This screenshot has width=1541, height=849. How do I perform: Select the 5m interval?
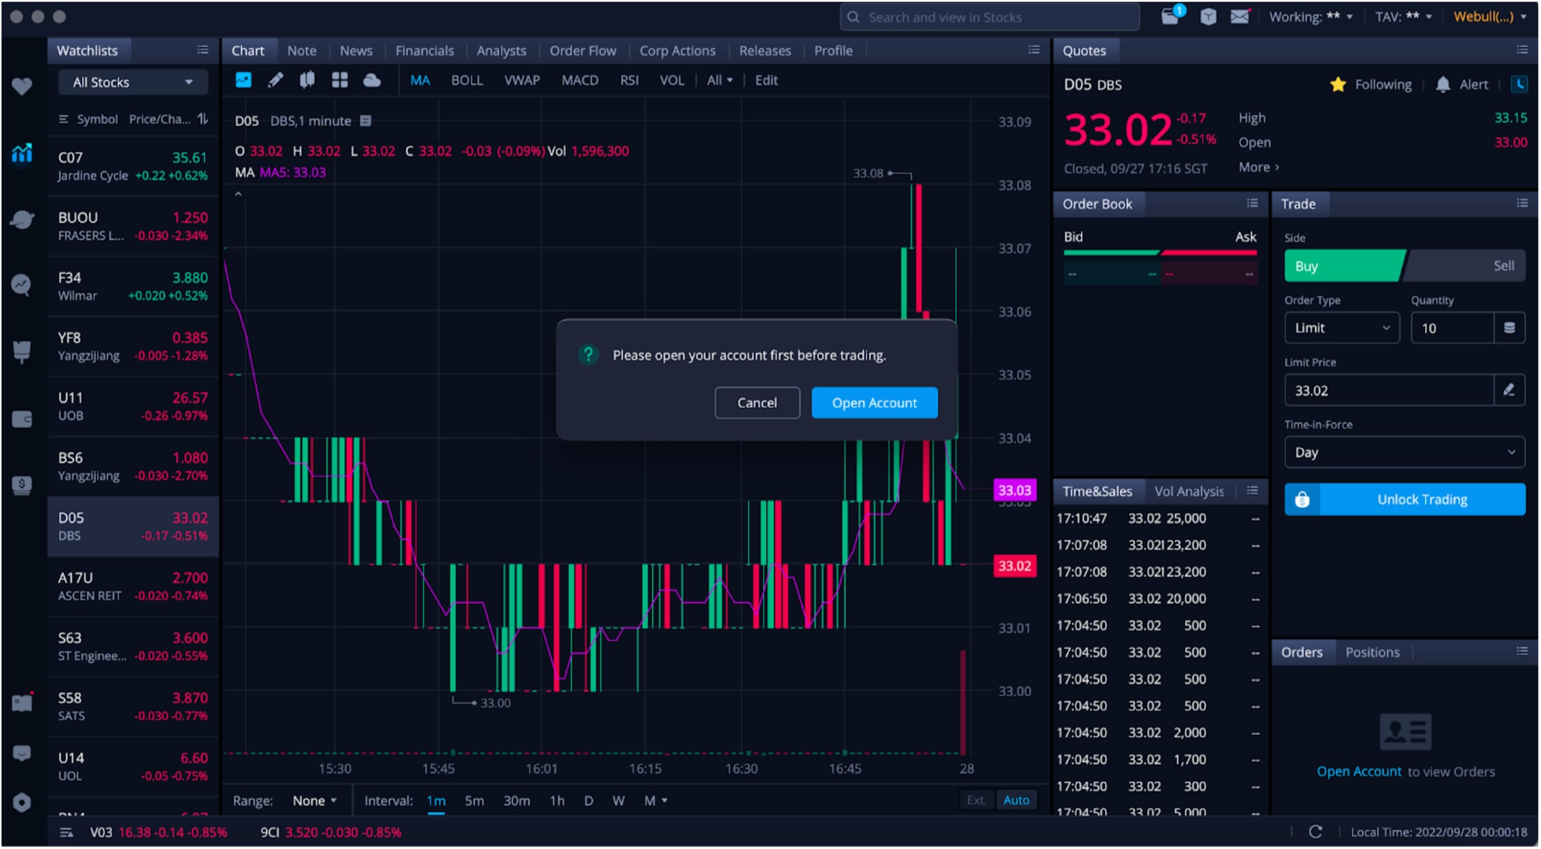[474, 800]
